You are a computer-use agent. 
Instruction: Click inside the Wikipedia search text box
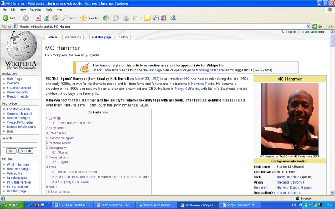click(20, 145)
